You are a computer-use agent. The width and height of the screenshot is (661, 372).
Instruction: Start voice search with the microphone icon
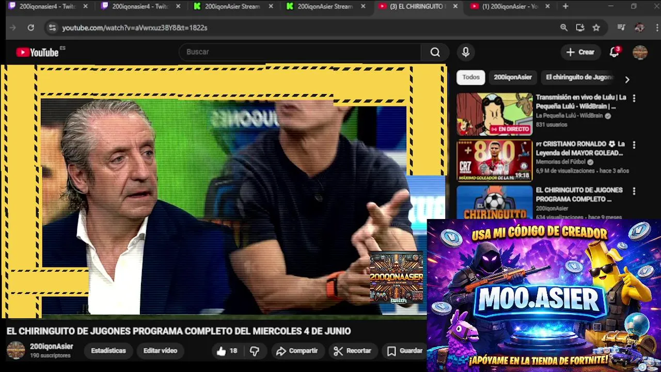tap(466, 52)
